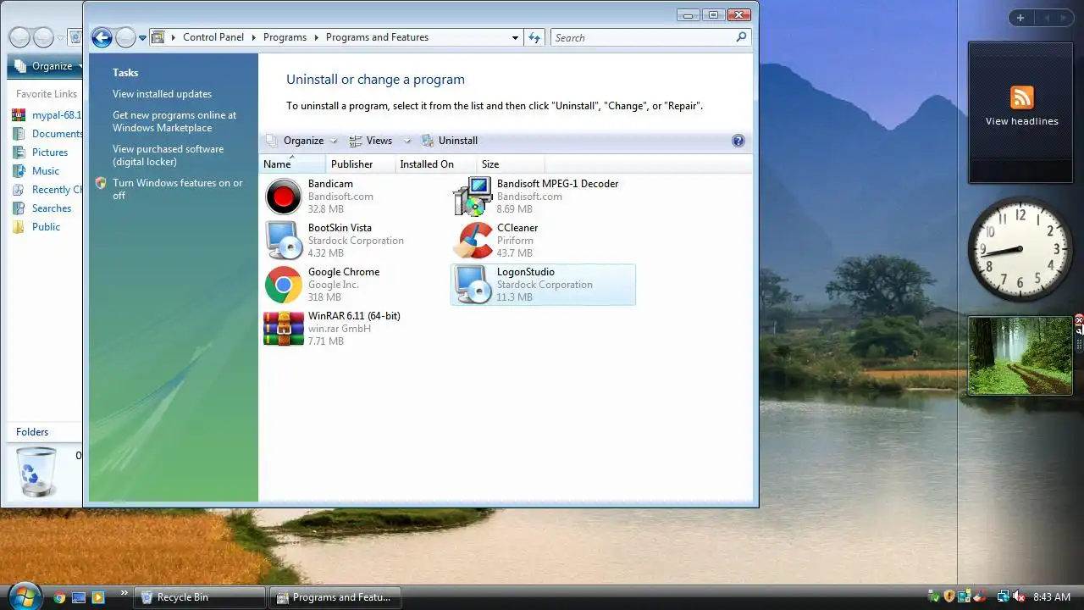Navigate to Programs breadcrumb
The width and height of the screenshot is (1084, 610).
click(x=285, y=37)
